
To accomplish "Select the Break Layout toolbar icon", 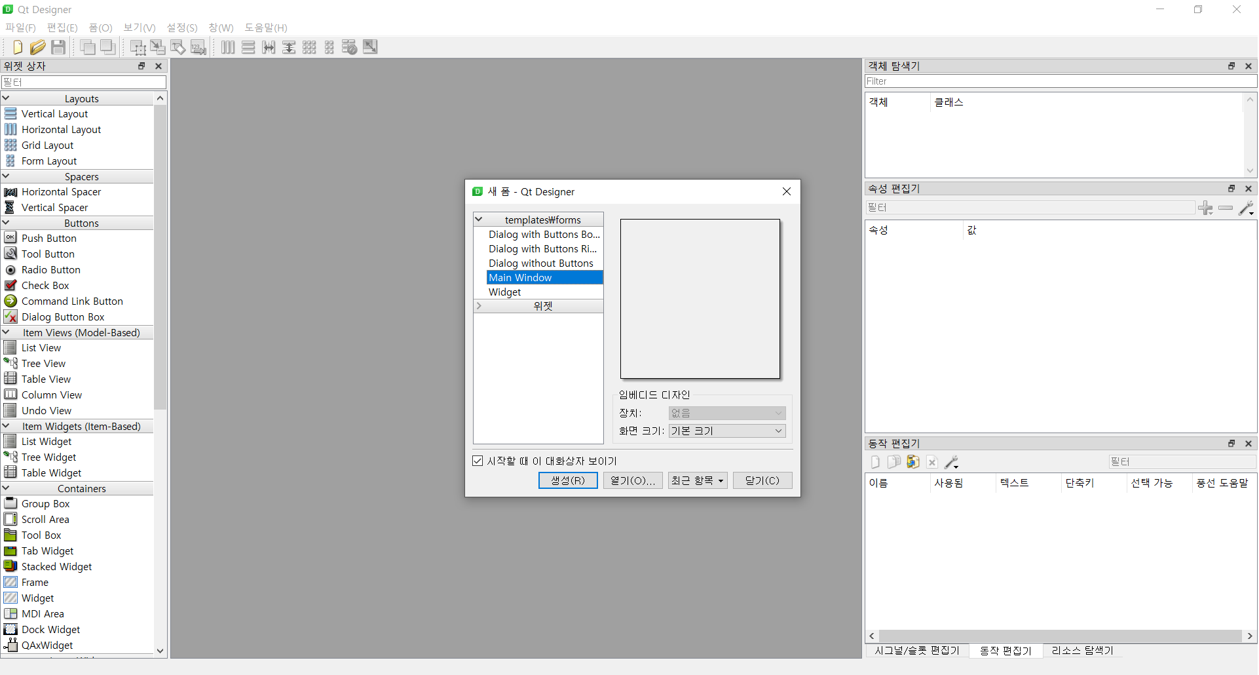I will pyautogui.click(x=349, y=47).
